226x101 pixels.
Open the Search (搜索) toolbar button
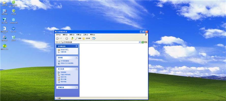click(x=78, y=38)
